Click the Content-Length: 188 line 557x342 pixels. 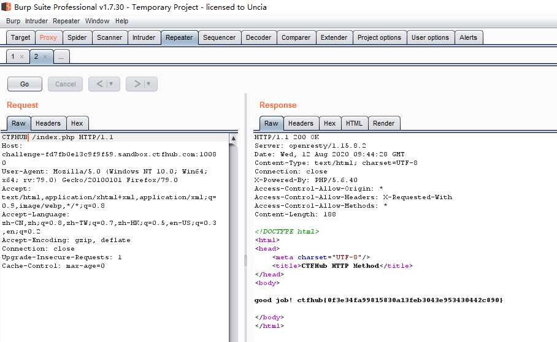295,215
